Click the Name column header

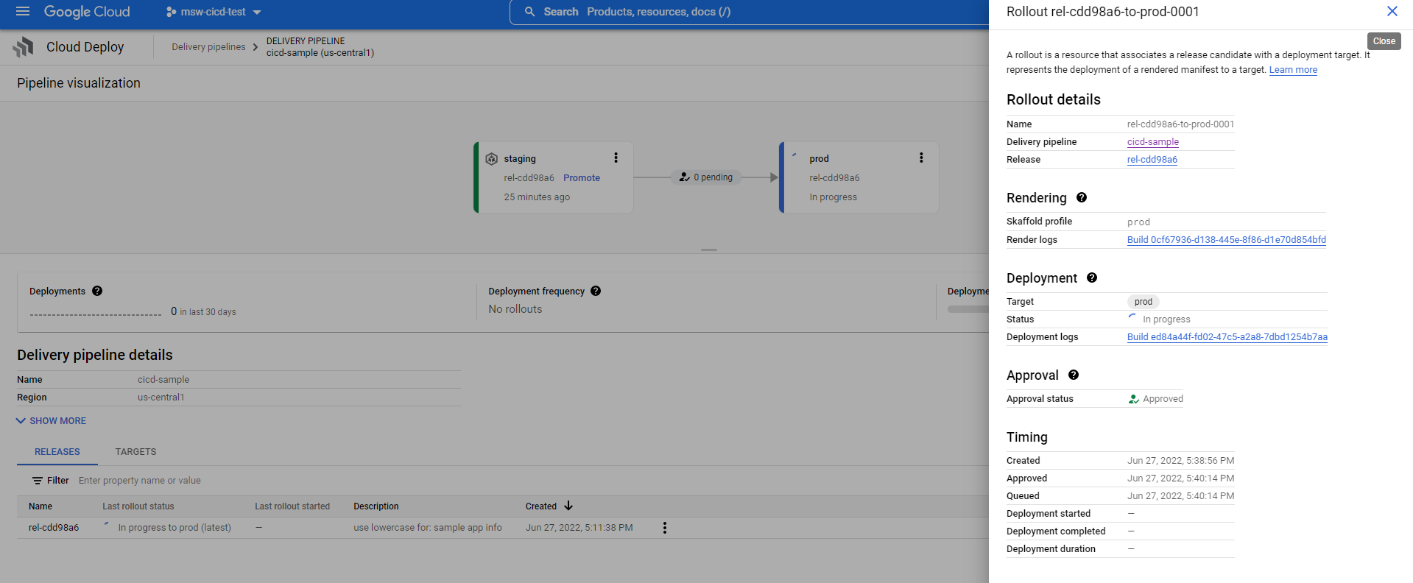point(40,506)
